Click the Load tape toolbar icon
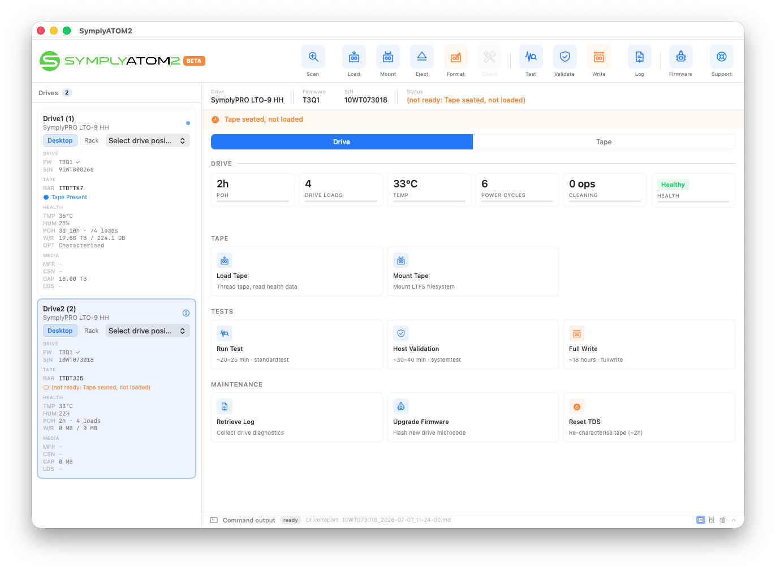The image size is (776, 570). click(353, 57)
